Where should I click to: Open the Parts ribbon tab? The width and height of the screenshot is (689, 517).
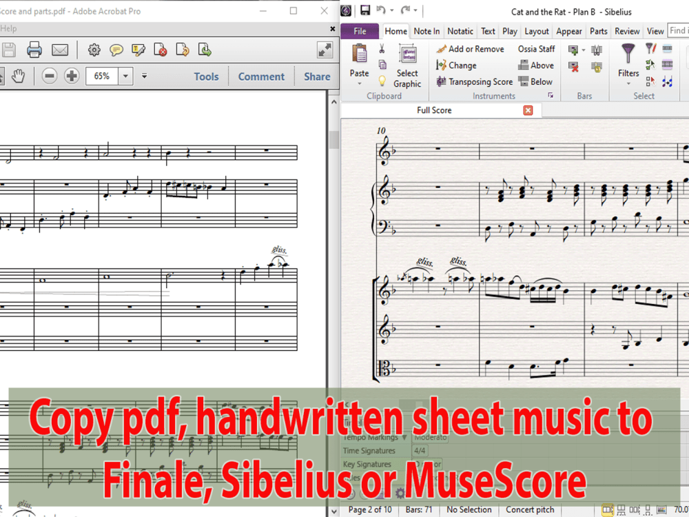click(599, 31)
